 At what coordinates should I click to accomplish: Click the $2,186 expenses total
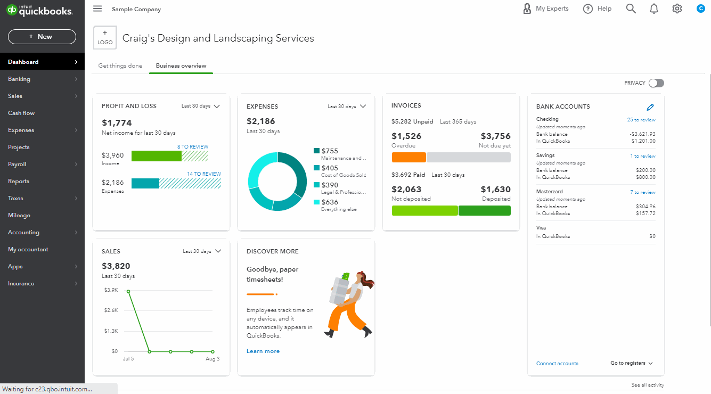click(x=261, y=121)
